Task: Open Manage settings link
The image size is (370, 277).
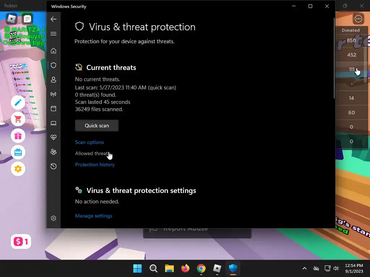Action: tap(94, 216)
